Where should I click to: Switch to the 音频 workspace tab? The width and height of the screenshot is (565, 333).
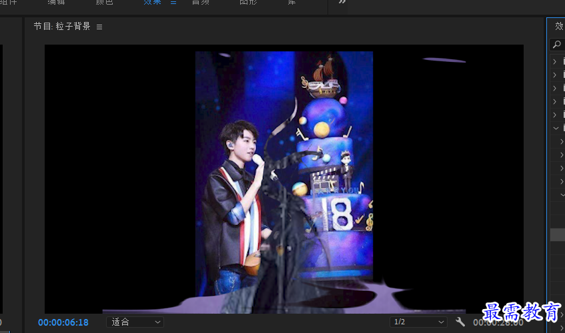[200, 2]
